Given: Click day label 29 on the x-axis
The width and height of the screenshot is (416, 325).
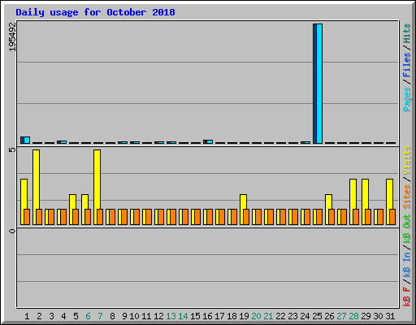Looking at the screenshot, I should [x=366, y=316].
